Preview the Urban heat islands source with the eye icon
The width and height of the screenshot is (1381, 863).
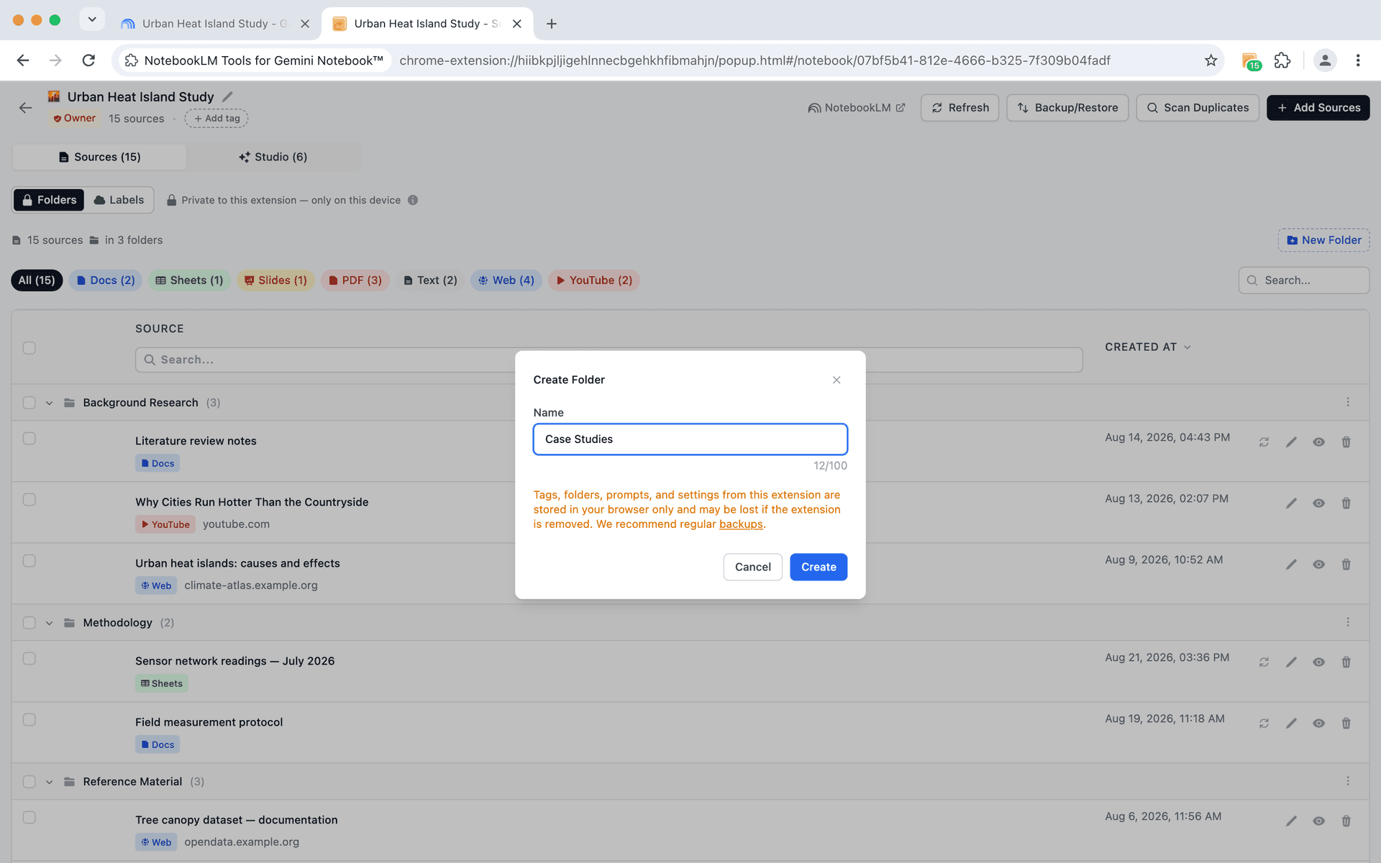[x=1318, y=565]
